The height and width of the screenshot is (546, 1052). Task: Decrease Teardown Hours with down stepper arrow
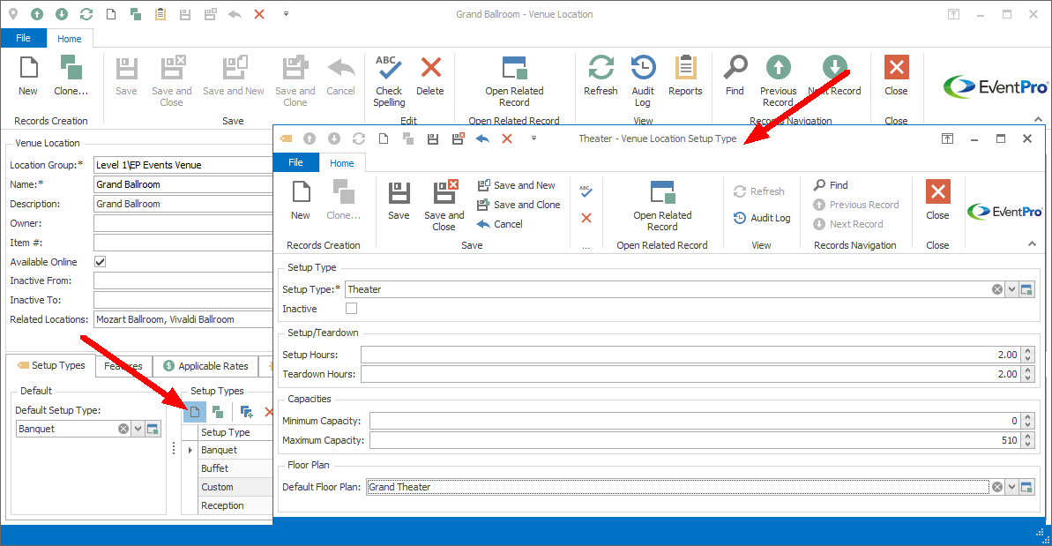click(1028, 378)
